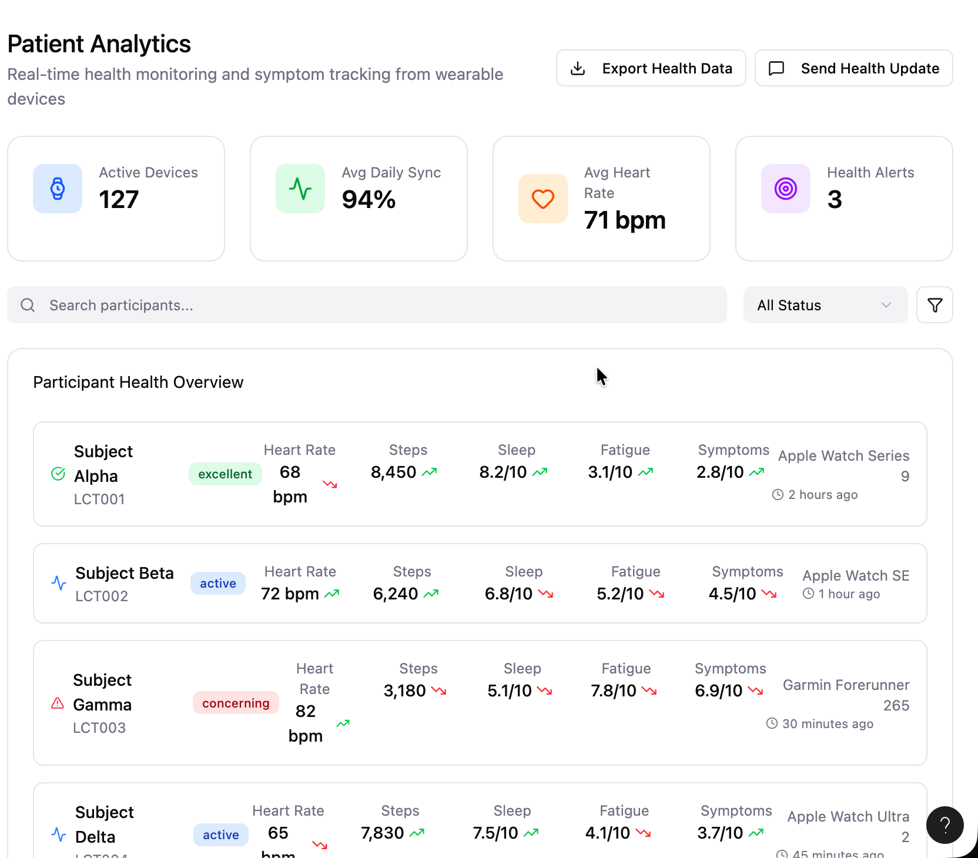Click Beta's fatigue value 5.2/10
Screen dimensions: 978x858
[x=620, y=594]
